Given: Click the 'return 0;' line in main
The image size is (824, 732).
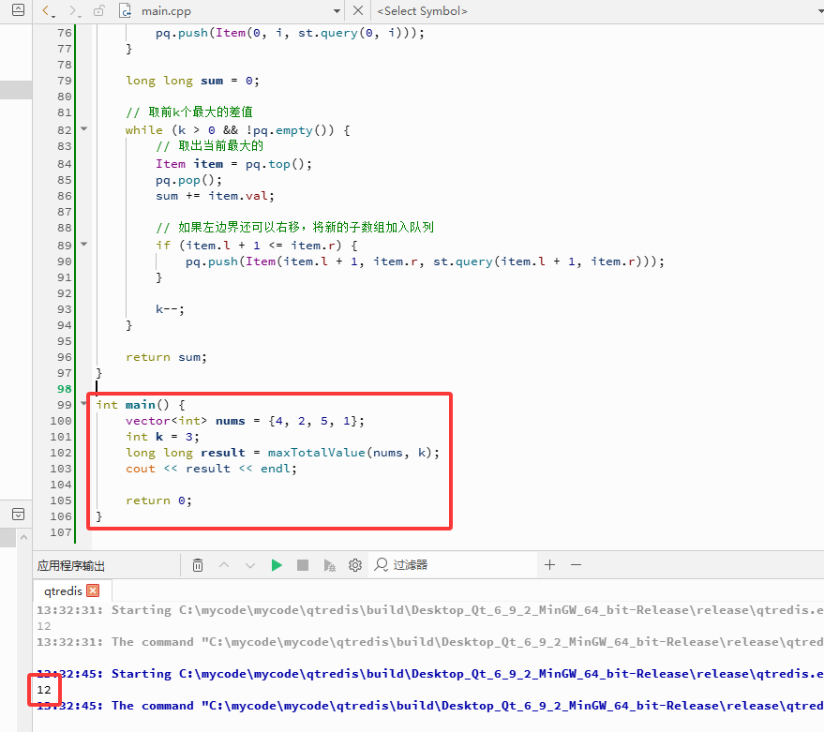Looking at the screenshot, I should pos(158,500).
